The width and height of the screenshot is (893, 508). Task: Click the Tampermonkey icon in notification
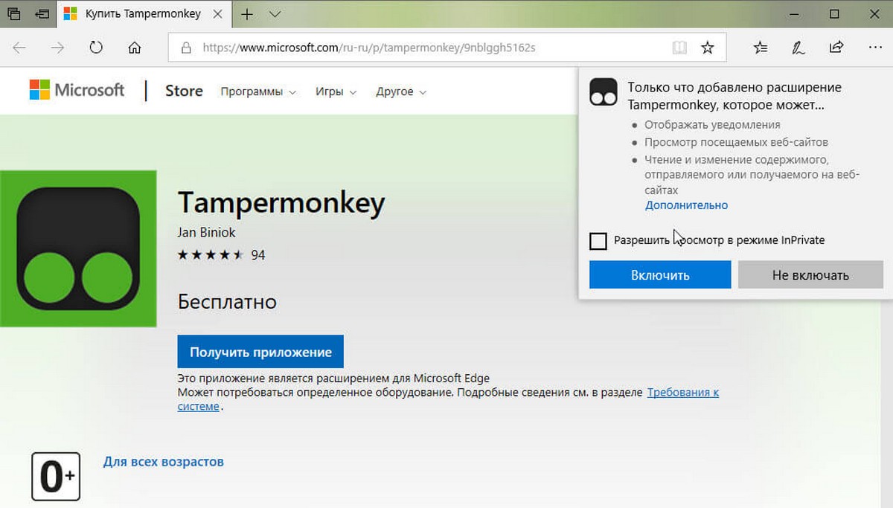604,91
